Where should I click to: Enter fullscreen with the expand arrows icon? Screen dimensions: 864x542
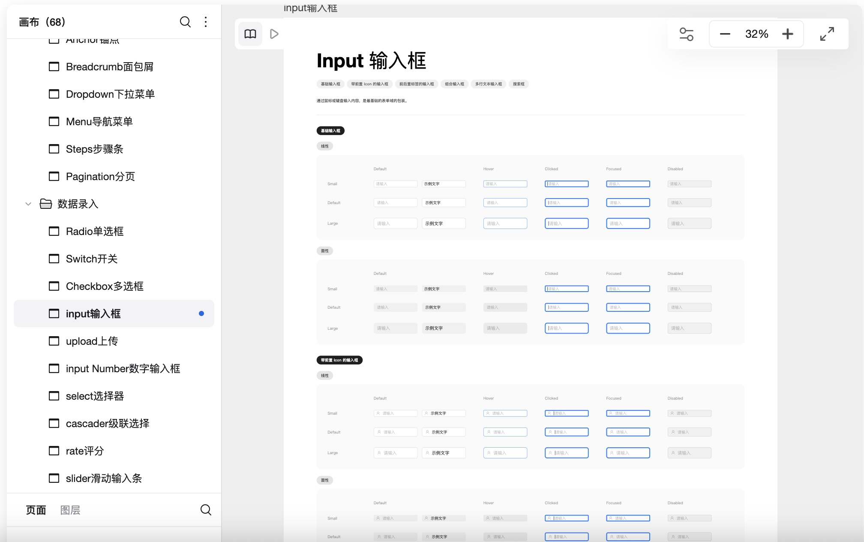(827, 34)
